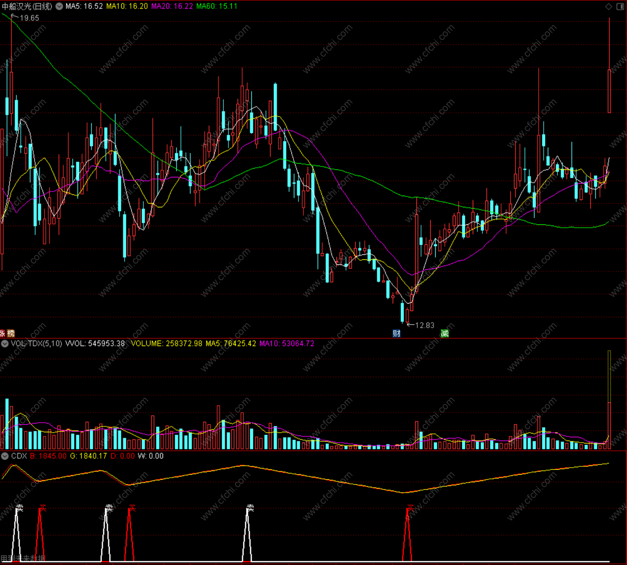Click the 12.83 low price label

tap(425, 325)
